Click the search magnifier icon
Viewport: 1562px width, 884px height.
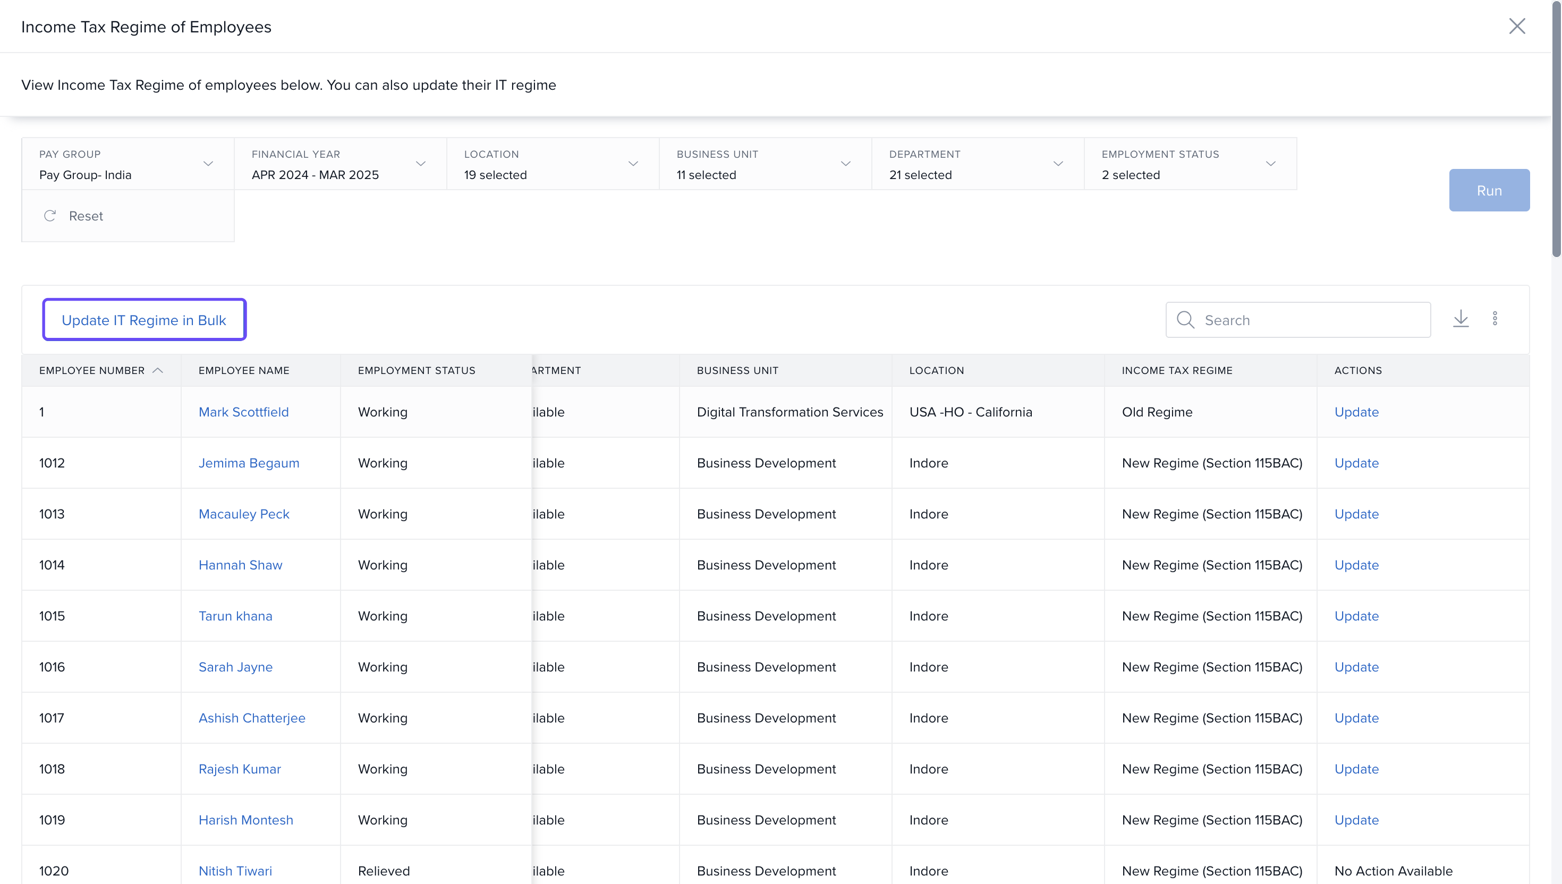(1185, 319)
